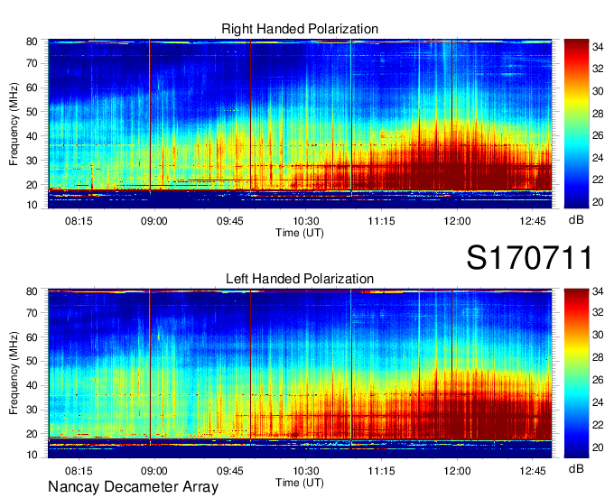The width and height of the screenshot is (614, 498).
Task: Click the "22" value on upper color bar
Action: coord(598,180)
